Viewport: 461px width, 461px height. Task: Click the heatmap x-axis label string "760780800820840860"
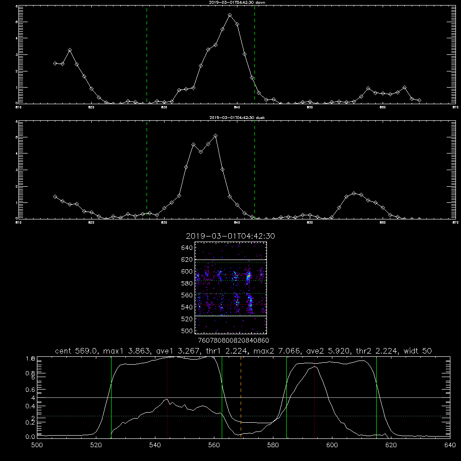(x=234, y=340)
